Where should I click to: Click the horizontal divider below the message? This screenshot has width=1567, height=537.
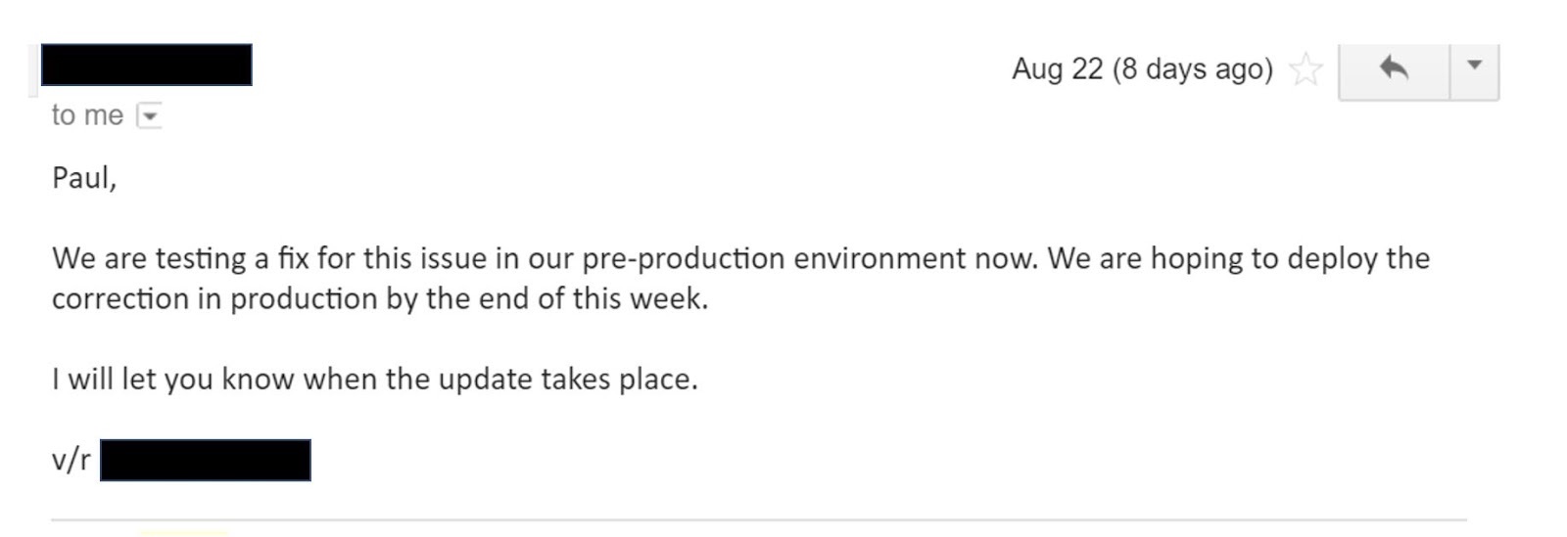759,520
